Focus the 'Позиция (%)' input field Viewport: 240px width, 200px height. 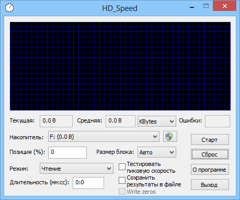click(x=67, y=152)
